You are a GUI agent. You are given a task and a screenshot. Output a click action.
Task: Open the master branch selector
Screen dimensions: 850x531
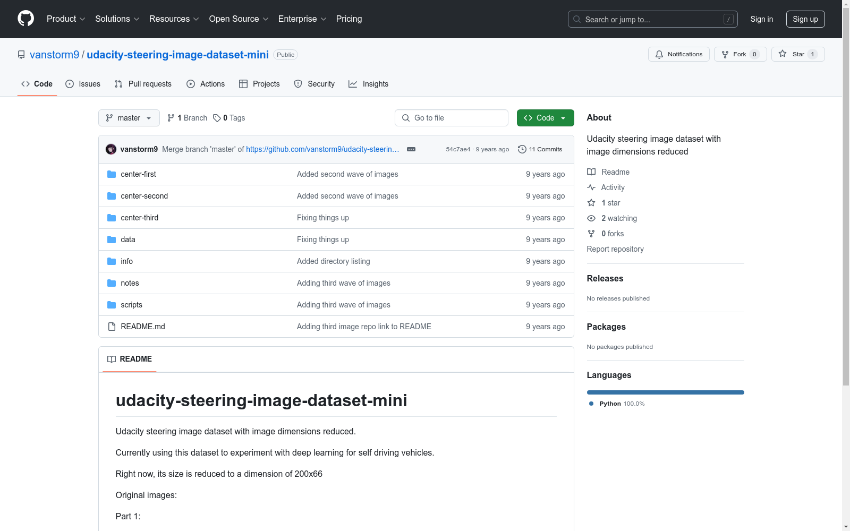click(129, 118)
